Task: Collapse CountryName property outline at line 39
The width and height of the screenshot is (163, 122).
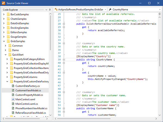Action: click(64, 60)
